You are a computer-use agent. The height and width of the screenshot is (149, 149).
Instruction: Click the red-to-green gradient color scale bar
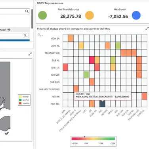(93, 139)
